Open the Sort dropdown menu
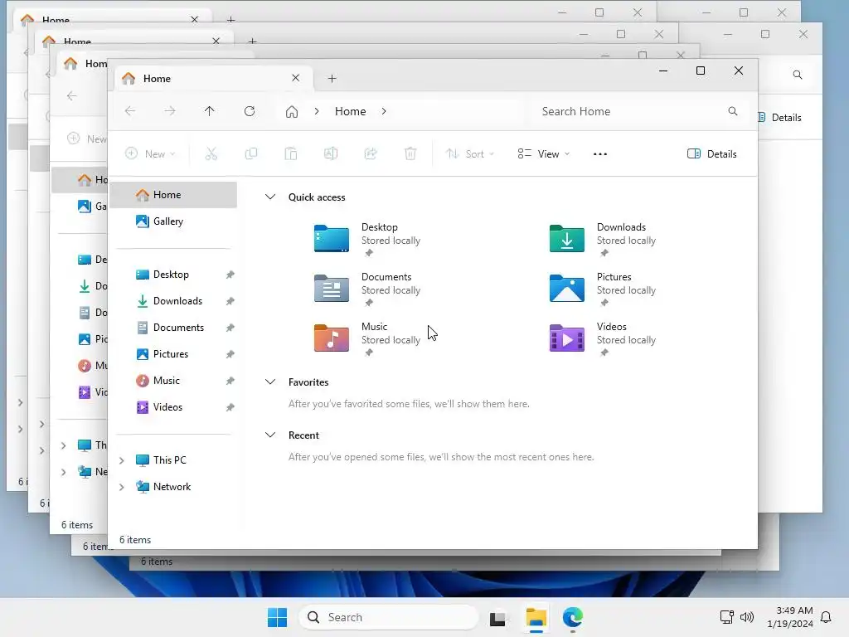This screenshot has width=849, height=637. (x=469, y=153)
